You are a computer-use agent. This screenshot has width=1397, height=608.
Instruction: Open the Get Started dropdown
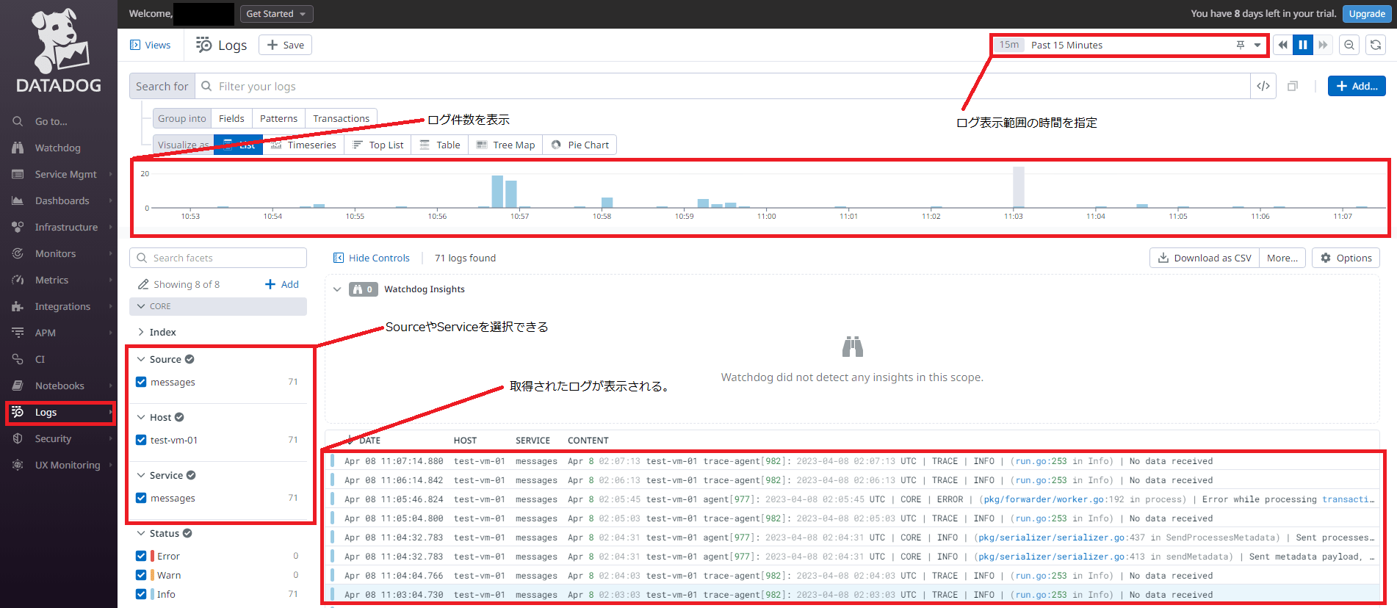click(276, 14)
